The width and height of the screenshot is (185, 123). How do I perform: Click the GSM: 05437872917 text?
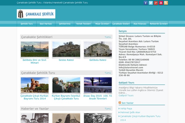(x=129, y=62)
